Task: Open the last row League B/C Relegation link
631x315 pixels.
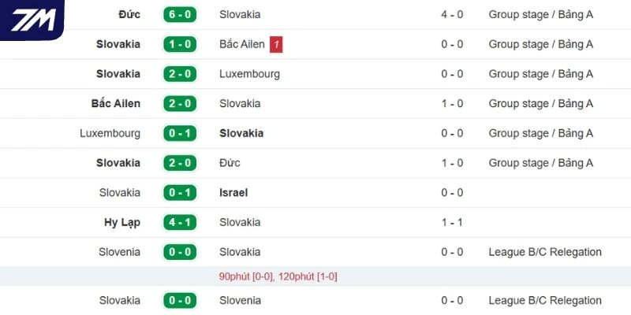Action: point(545,300)
